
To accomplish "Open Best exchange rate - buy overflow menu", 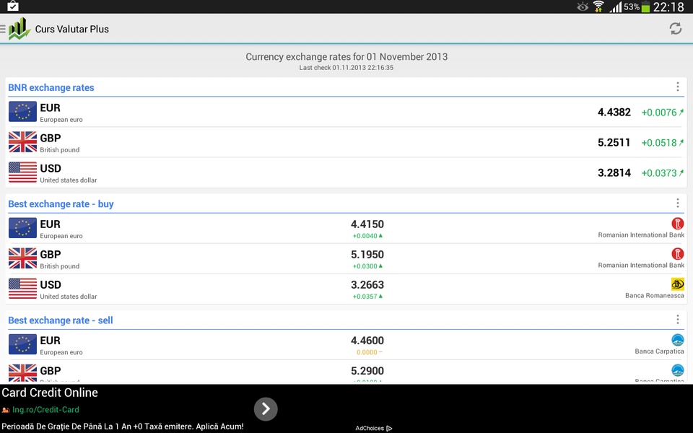I will [678, 203].
